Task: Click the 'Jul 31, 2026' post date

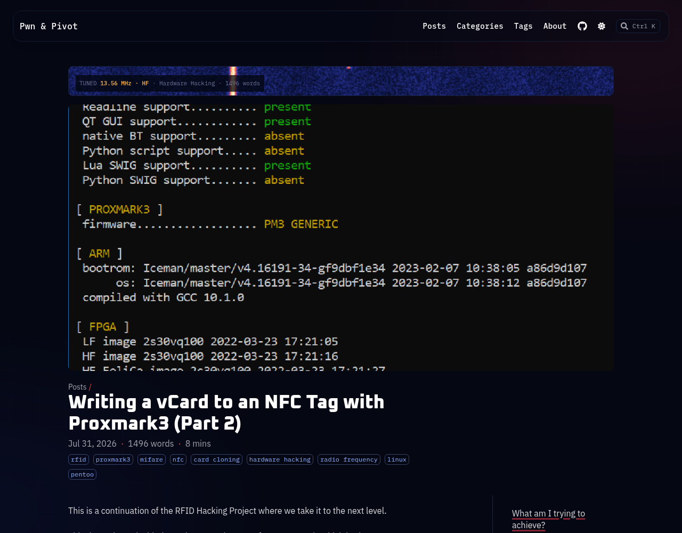Action: (92, 443)
